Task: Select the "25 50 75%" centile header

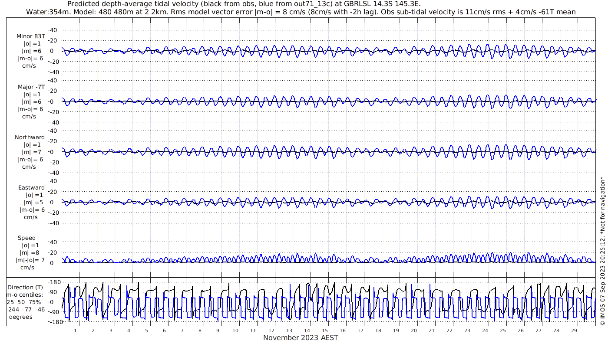Action: click(24, 302)
